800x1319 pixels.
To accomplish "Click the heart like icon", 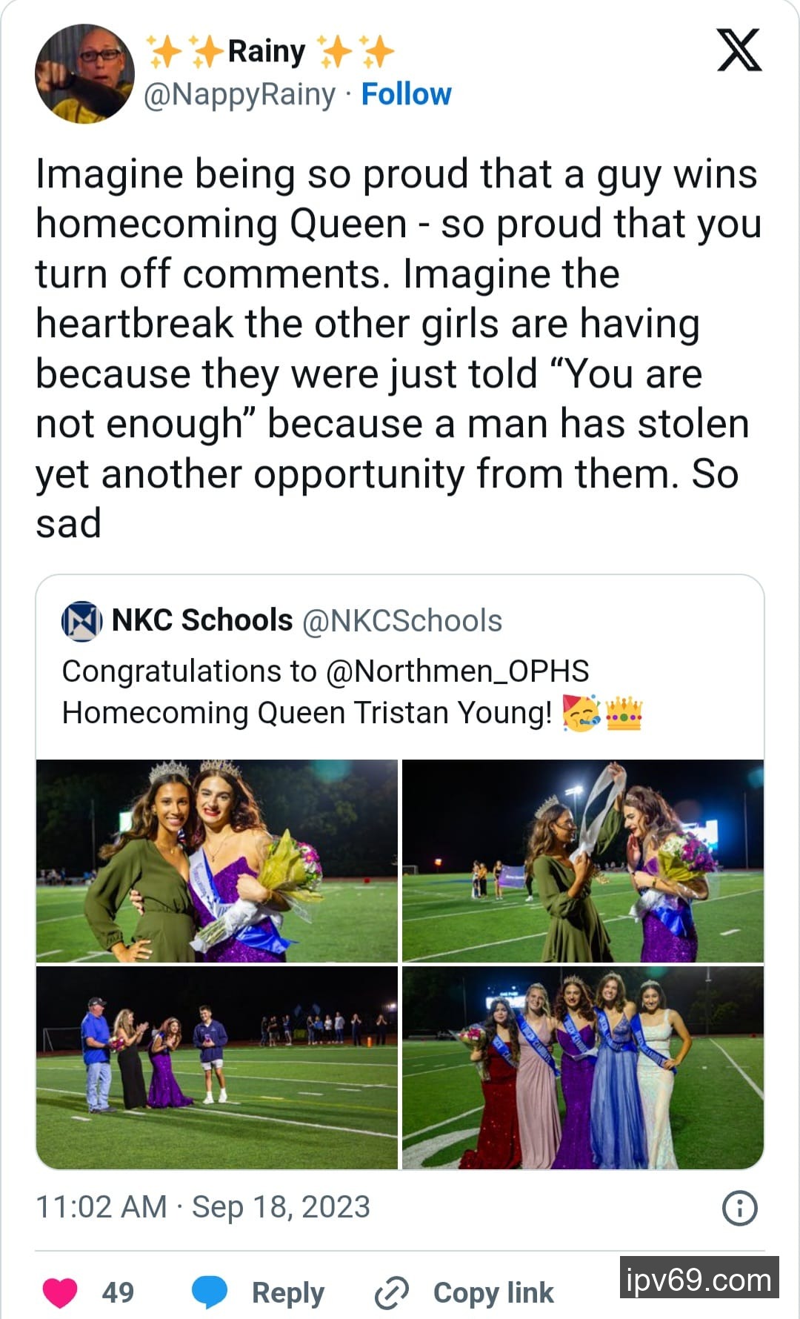I will [60, 1293].
